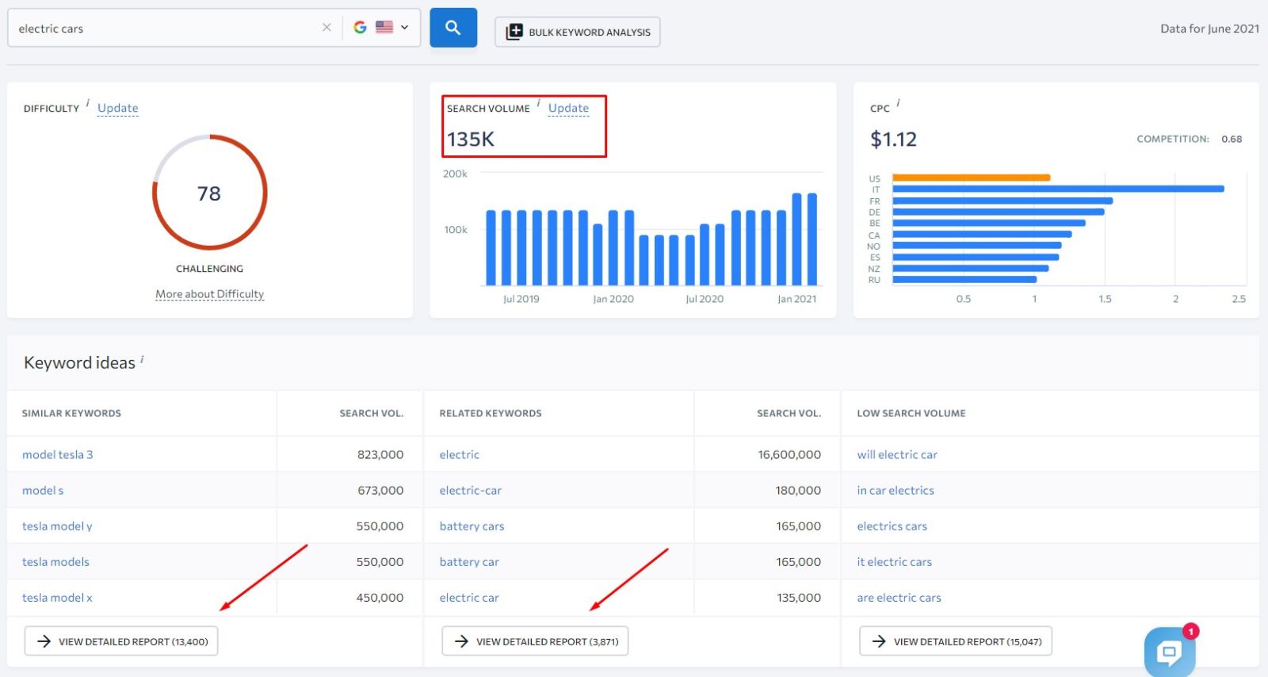This screenshot has width=1268, height=677.
Task: Click the 450,000 search volume cell
Action: [x=380, y=598]
